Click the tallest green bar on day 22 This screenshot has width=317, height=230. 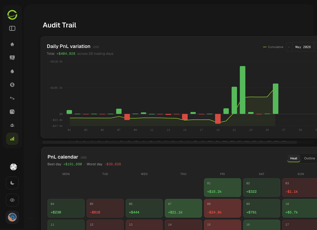pyautogui.click(x=242, y=90)
